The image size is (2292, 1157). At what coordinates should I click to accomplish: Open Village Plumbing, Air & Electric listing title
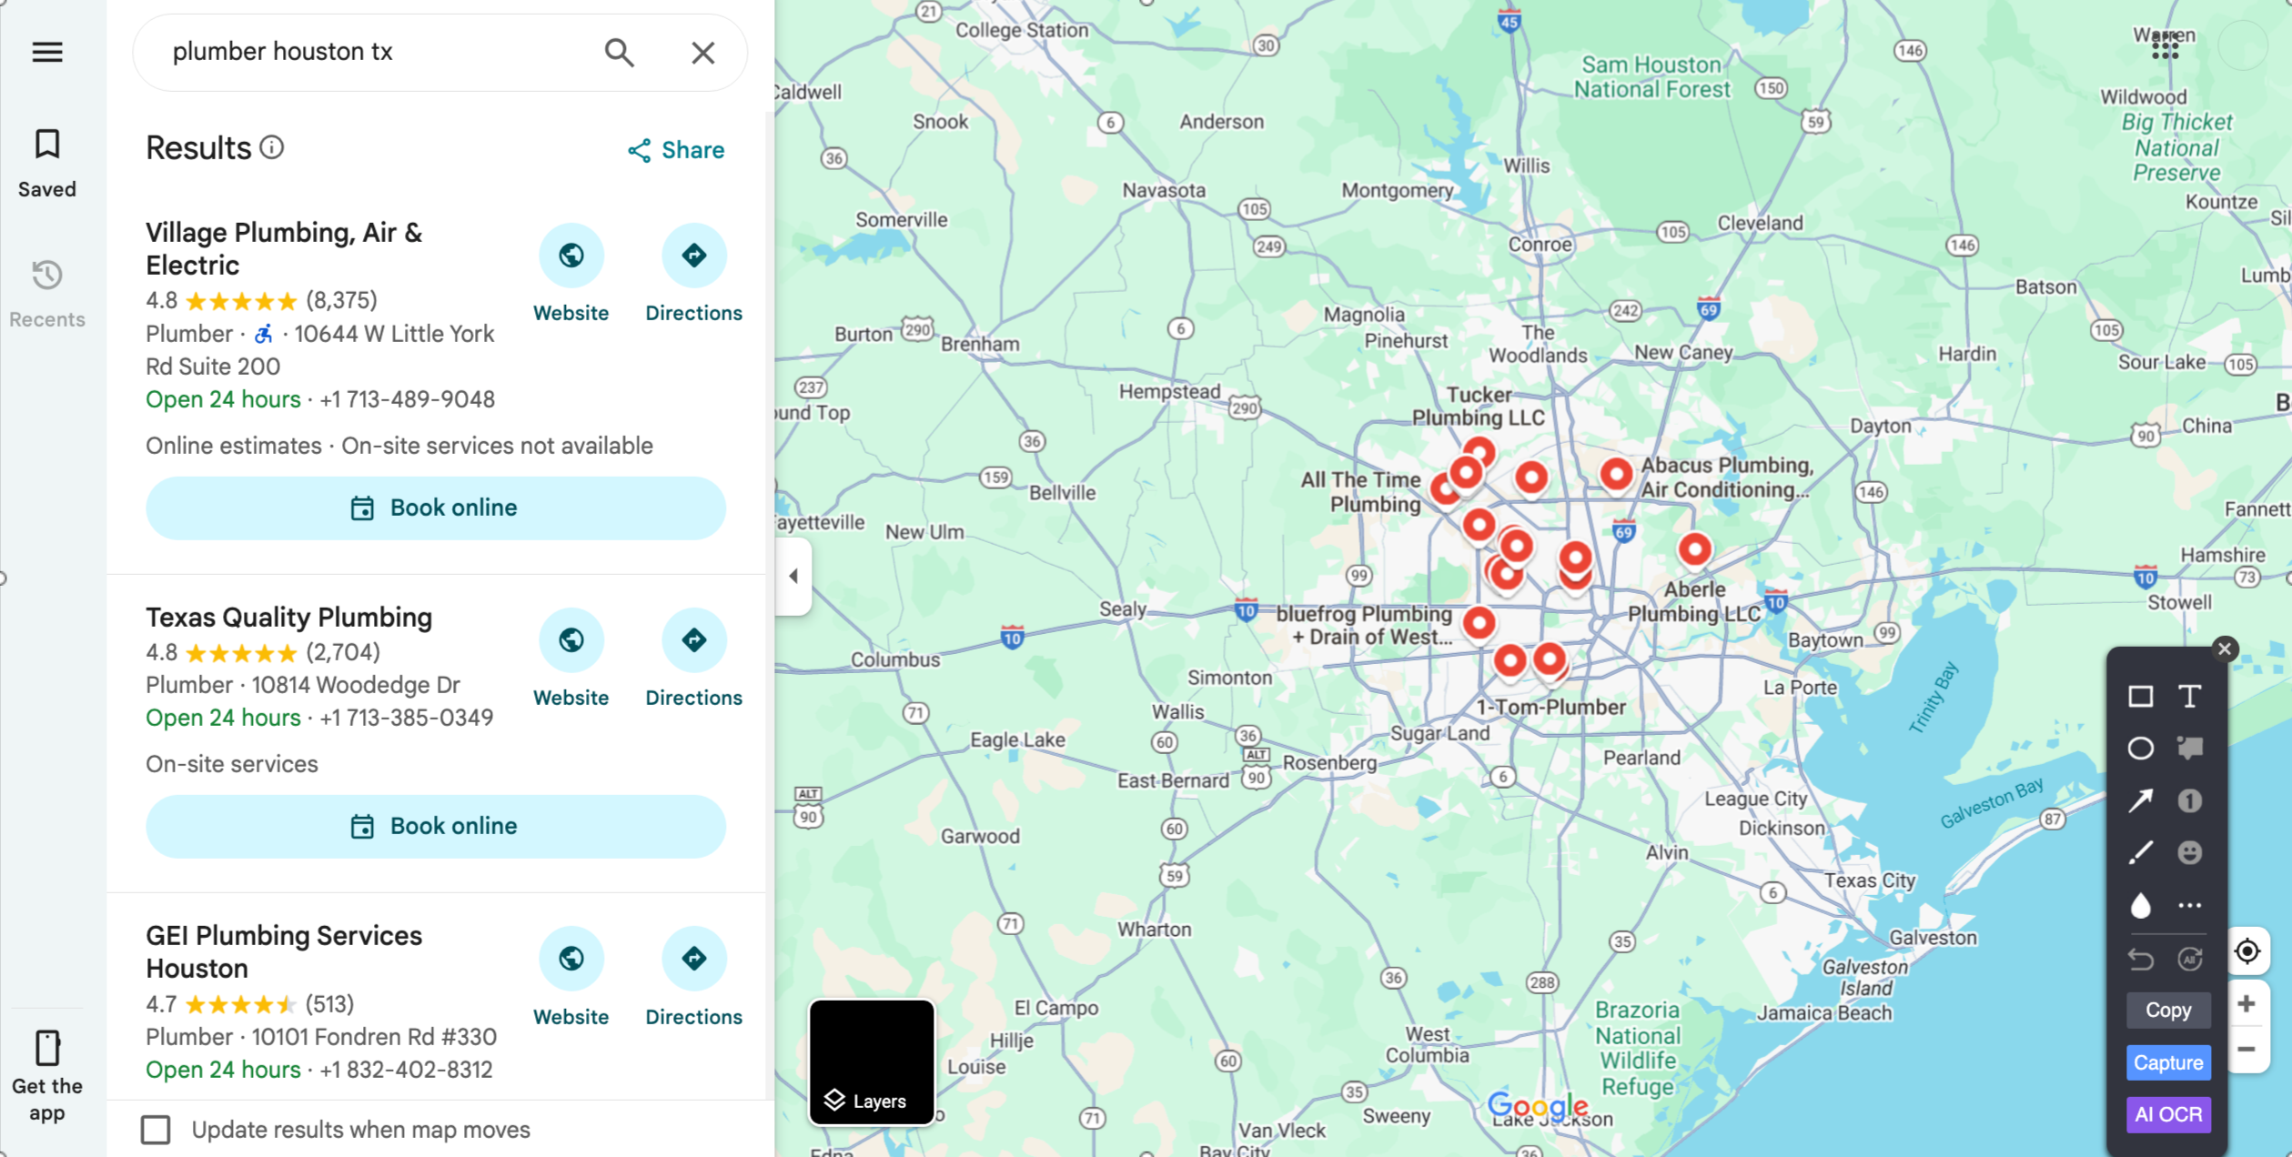tap(284, 248)
